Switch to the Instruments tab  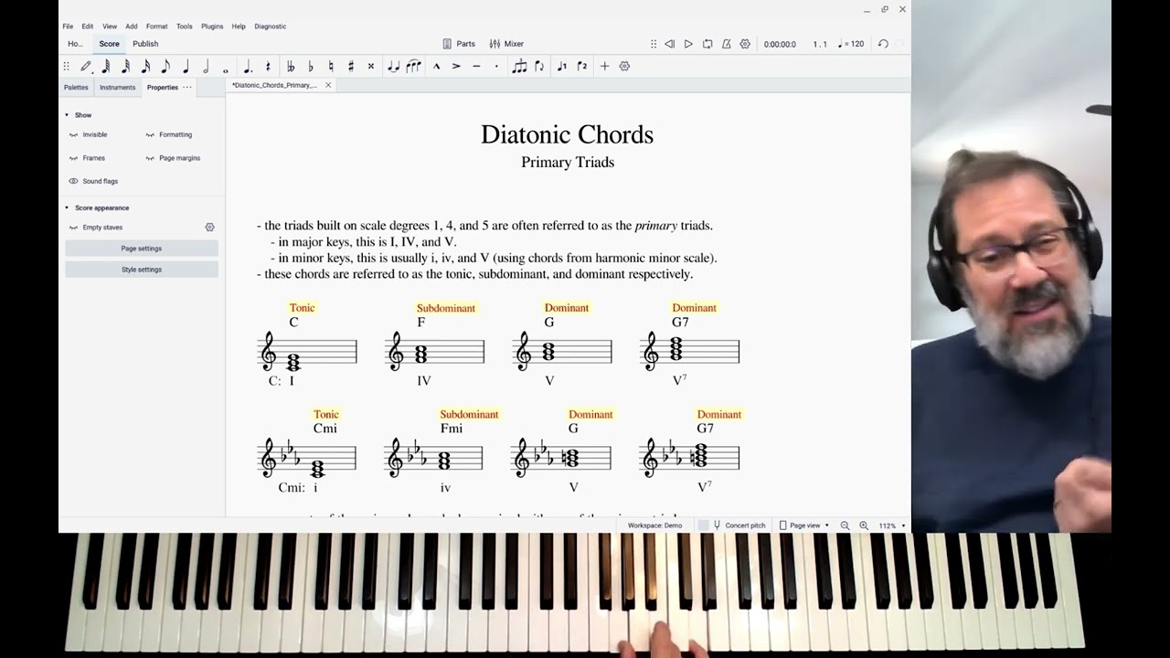(118, 88)
